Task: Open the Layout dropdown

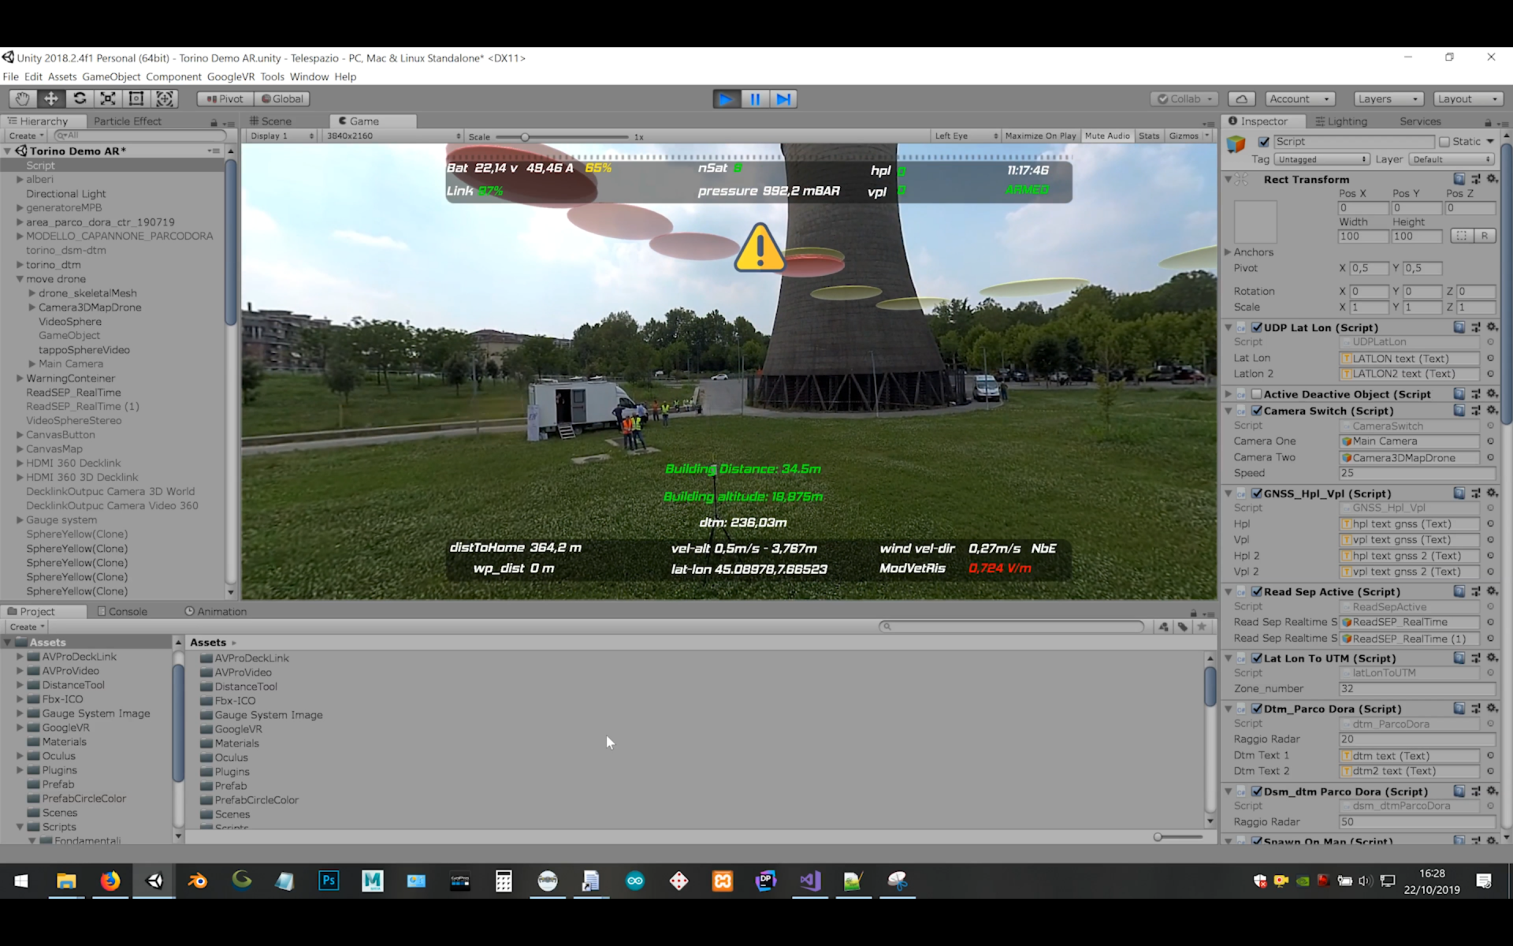Action: 1467,99
